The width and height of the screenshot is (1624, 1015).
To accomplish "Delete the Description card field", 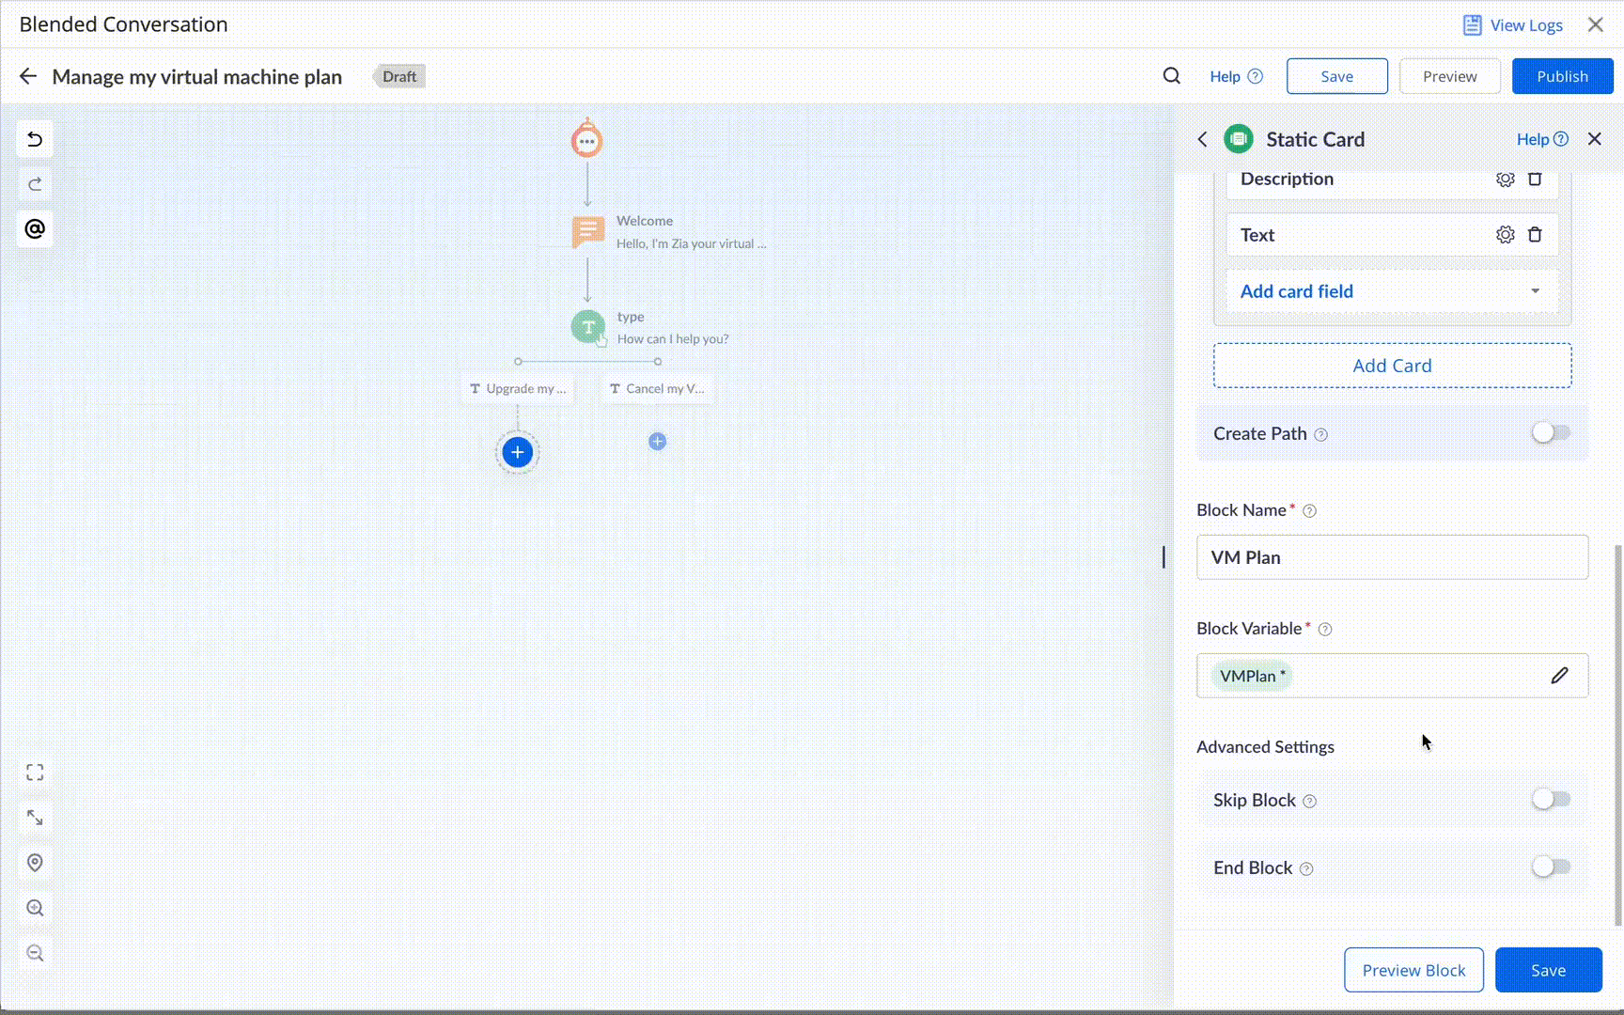I will point(1535,179).
